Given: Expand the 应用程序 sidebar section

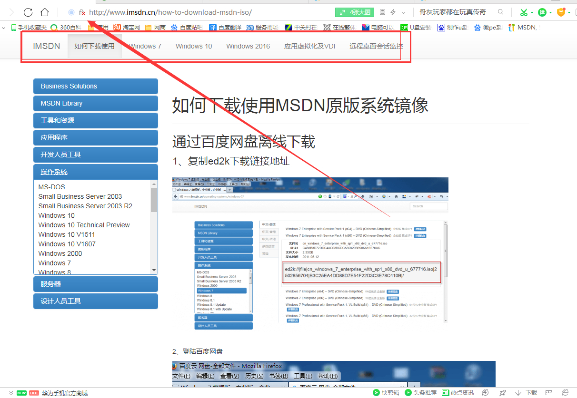Looking at the screenshot, I should [96, 137].
